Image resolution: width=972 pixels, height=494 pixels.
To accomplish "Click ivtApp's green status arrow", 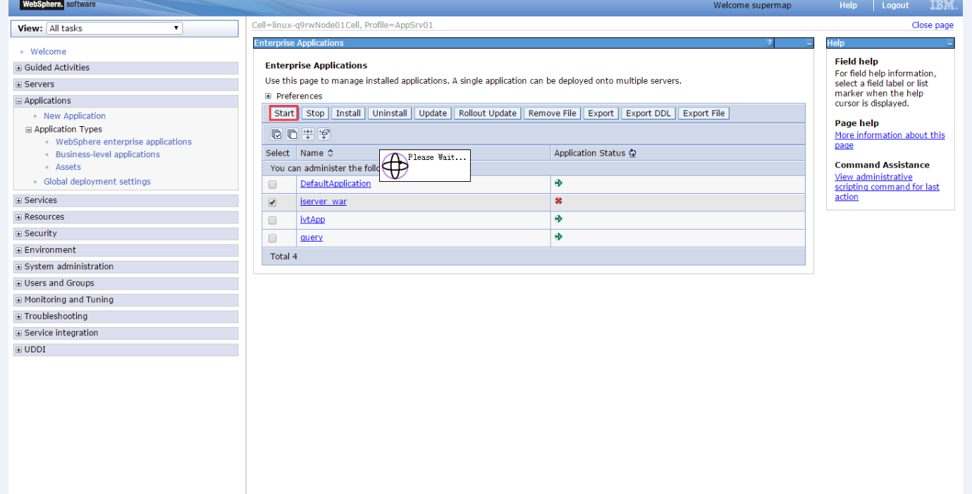I will point(558,219).
